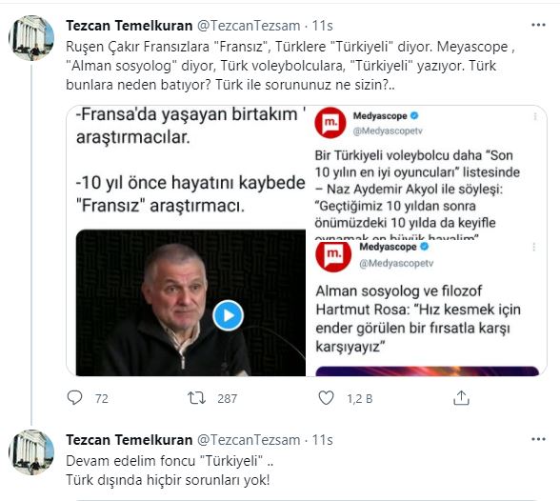Open profile avatar on the reply tweet
The width and height of the screenshot is (560, 501).
pos(31,452)
